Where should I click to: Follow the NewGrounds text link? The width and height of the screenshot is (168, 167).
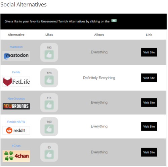coord(16,99)
